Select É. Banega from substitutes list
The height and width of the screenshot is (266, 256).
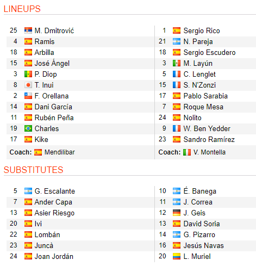[x=200, y=191]
